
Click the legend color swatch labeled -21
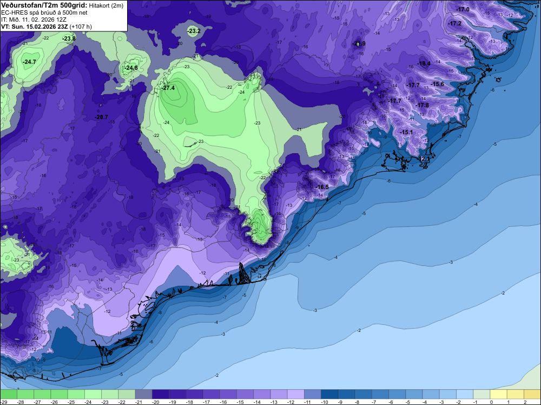(x=143, y=394)
